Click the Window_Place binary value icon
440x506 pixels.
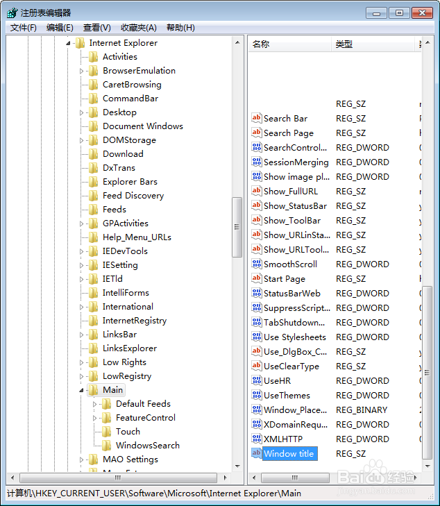(257, 410)
